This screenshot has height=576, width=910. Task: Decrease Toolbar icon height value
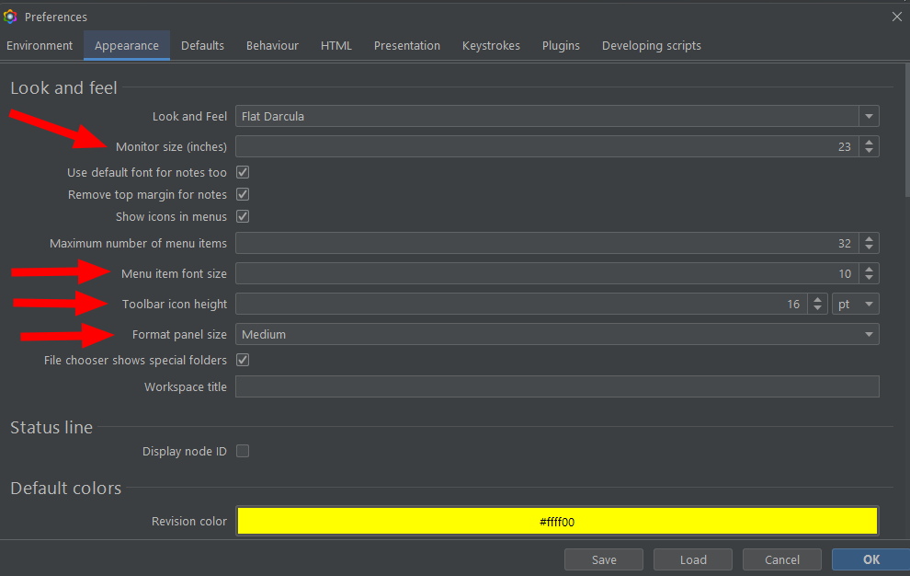pos(817,308)
